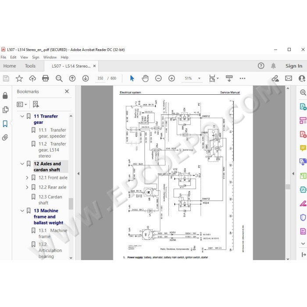Open Attachments paperclip panel
This screenshot has height=307, width=307.
tap(5, 137)
